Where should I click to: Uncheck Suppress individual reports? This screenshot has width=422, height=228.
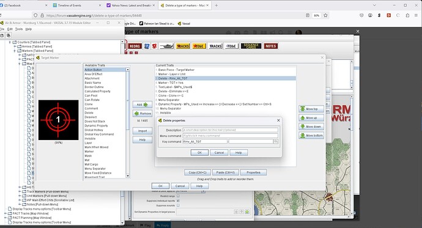178,200
